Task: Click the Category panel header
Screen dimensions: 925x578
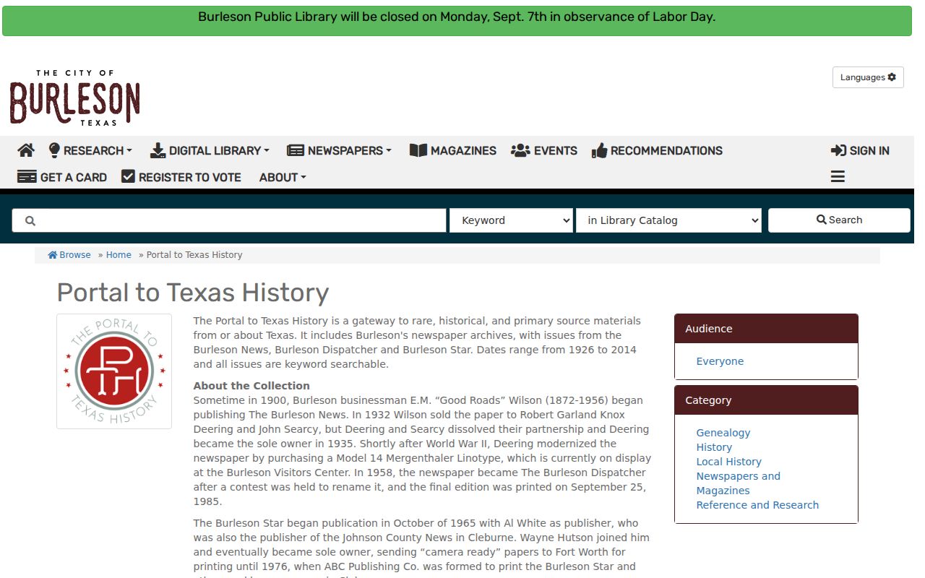Action: (x=766, y=400)
